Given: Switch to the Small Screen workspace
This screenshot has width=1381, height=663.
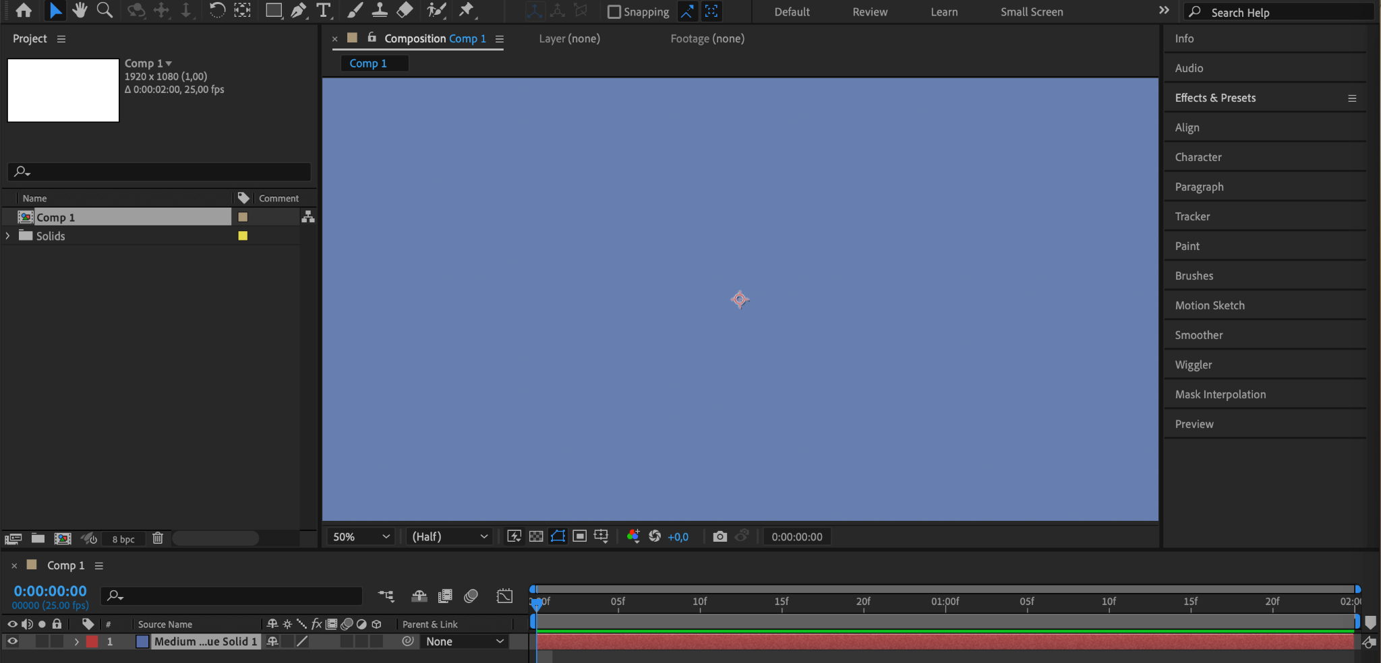Looking at the screenshot, I should click(x=1032, y=11).
